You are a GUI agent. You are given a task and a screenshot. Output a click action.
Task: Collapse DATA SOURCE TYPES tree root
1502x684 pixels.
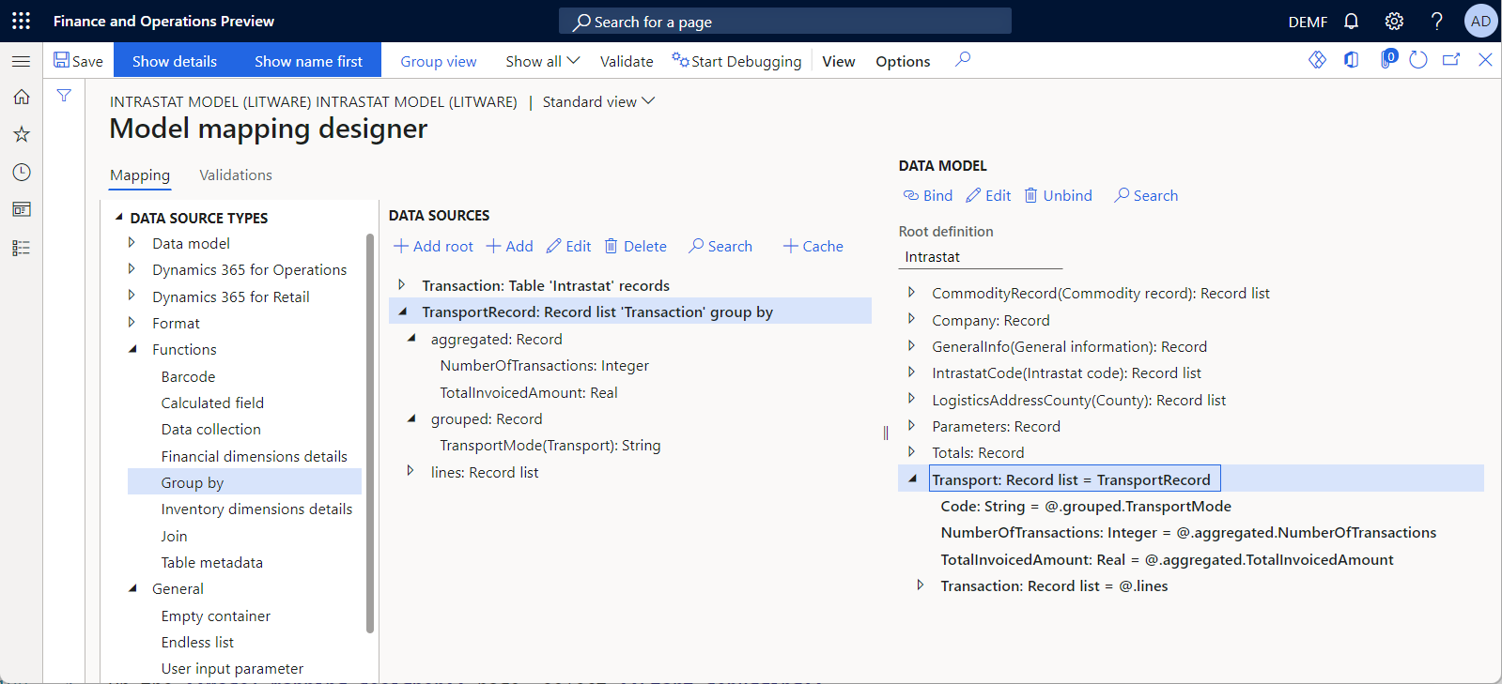point(119,217)
